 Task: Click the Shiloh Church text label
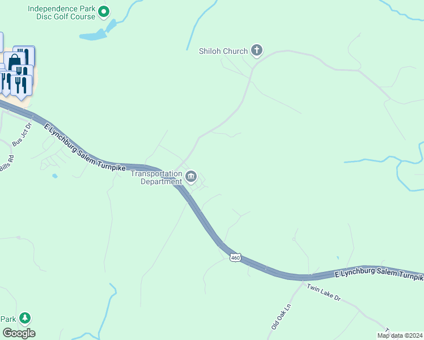223,51
